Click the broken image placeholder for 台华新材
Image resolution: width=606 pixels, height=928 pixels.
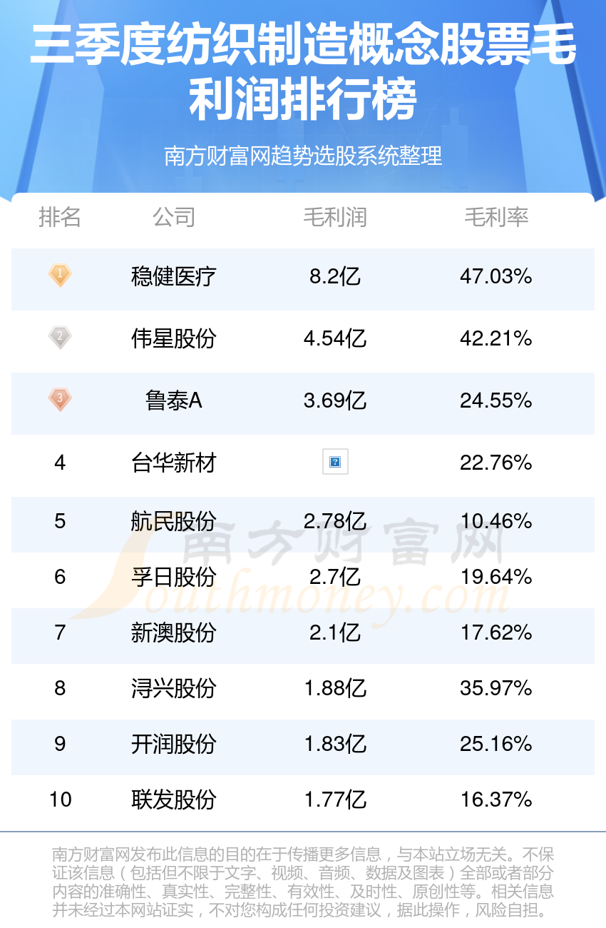pyautogui.click(x=335, y=463)
